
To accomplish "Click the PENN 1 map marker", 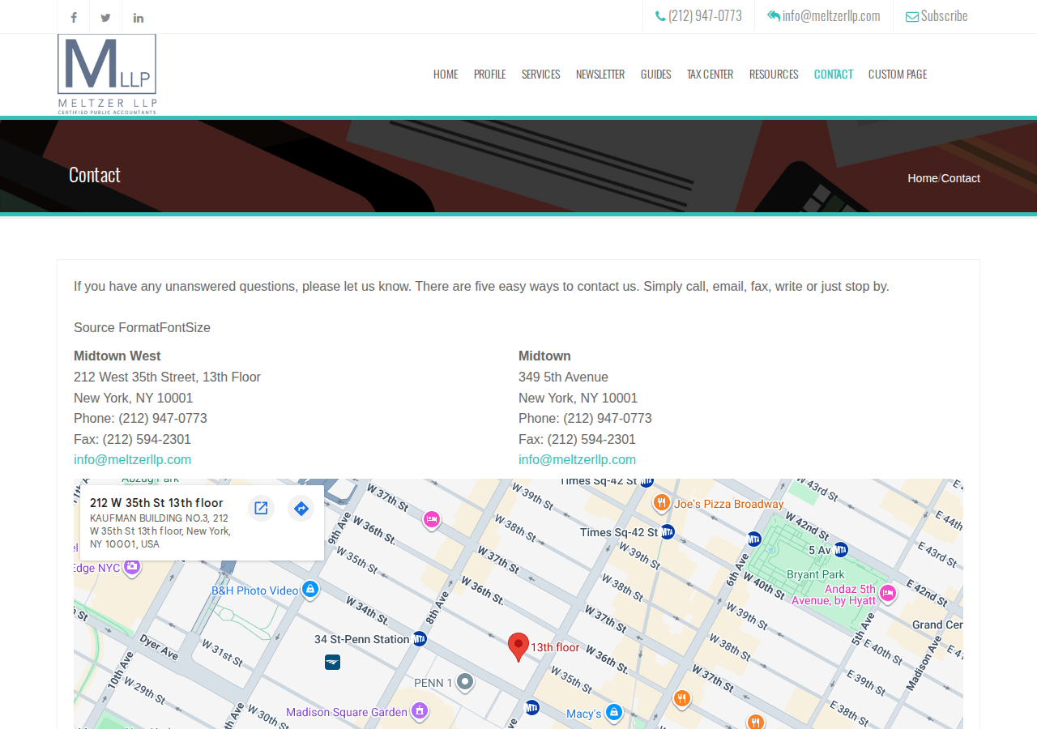I will coord(465,682).
